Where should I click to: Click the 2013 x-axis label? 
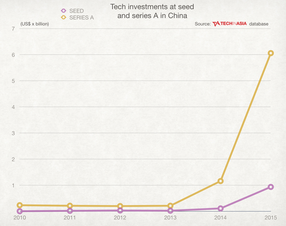pos(170,218)
